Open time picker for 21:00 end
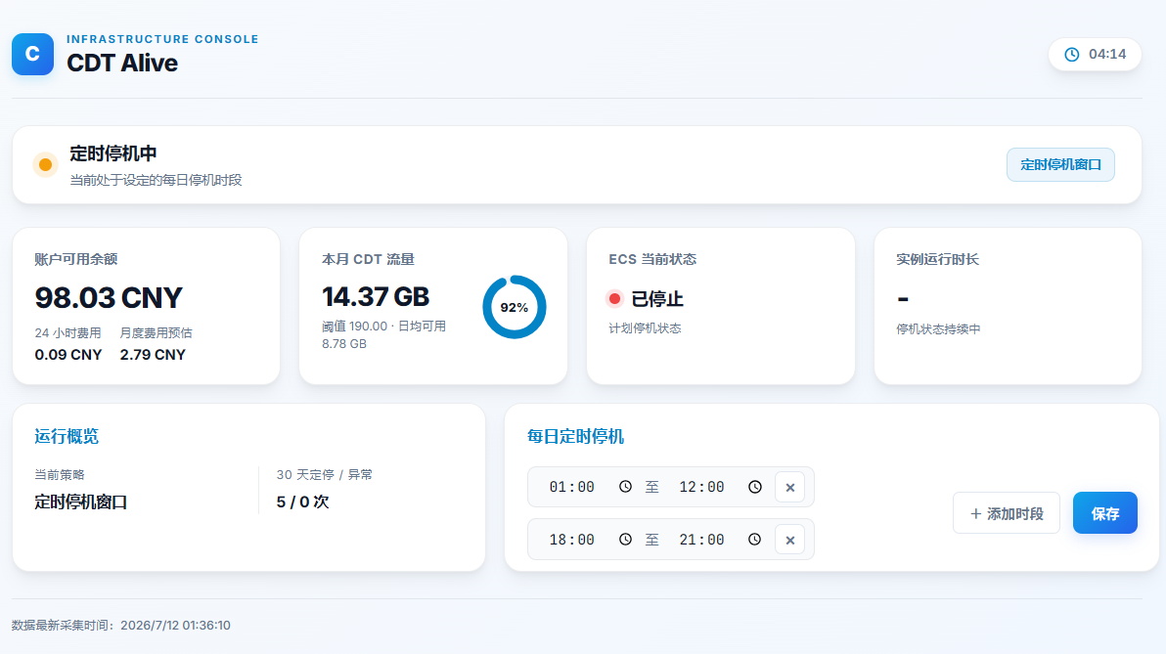The width and height of the screenshot is (1166, 654). 755,540
